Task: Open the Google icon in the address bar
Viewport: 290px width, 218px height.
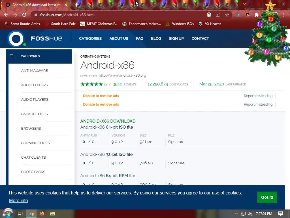Action: [209, 15]
